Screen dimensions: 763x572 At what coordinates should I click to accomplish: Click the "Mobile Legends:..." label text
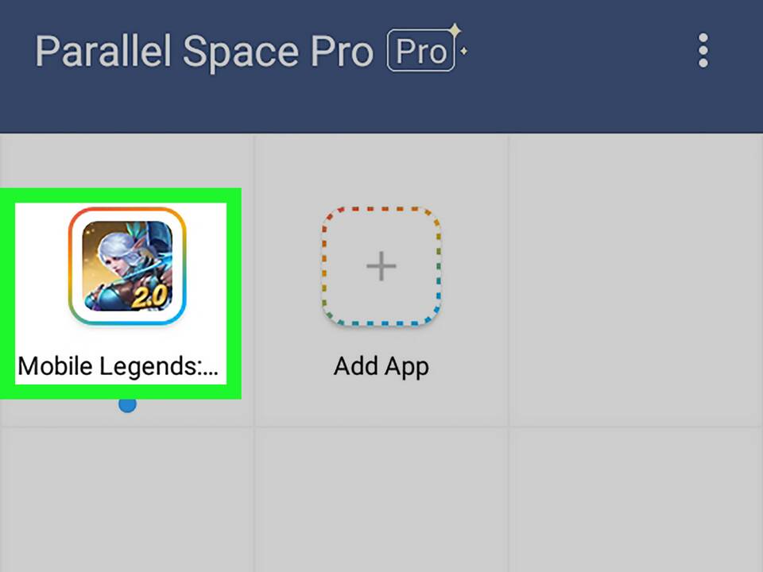118,367
